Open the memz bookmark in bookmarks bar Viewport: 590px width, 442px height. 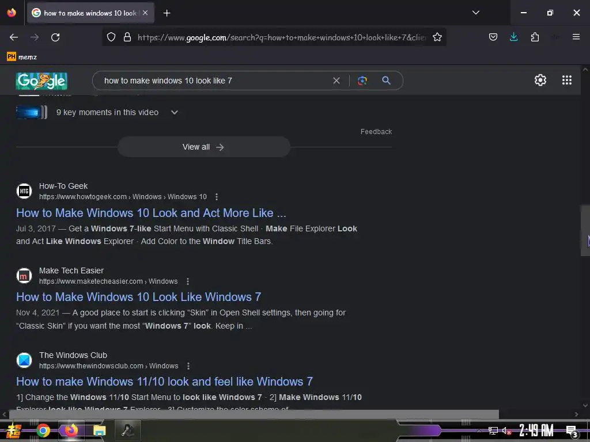tap(22, 57)
